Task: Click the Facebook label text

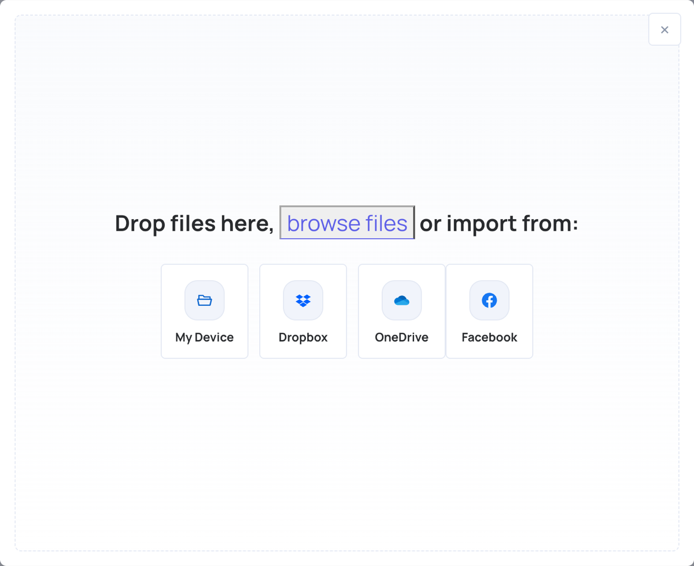Action: coord(489,337)
